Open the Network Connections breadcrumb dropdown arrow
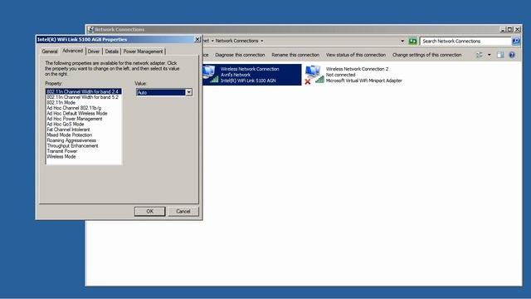The image size is (531, 299). pos(262,41)
